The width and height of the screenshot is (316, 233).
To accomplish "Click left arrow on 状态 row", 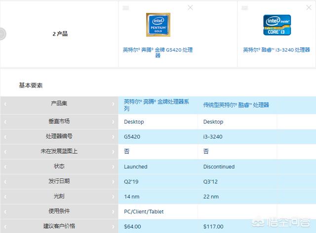I will 5,166.
